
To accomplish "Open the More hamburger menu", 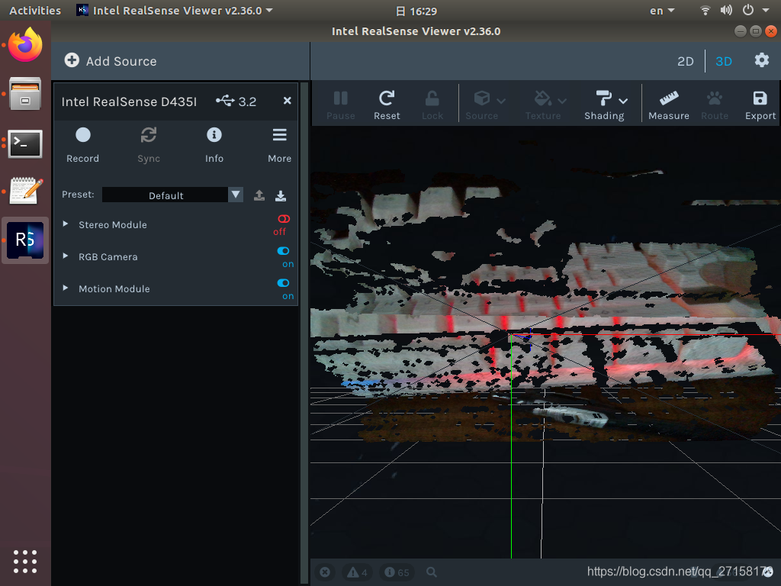I will pyautogui.click(x=279, y=144).
